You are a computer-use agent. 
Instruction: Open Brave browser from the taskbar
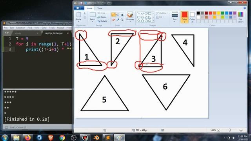51,137
